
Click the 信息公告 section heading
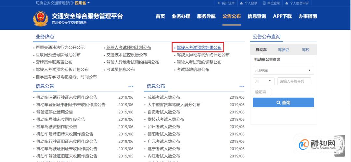(x=45, y=86)
